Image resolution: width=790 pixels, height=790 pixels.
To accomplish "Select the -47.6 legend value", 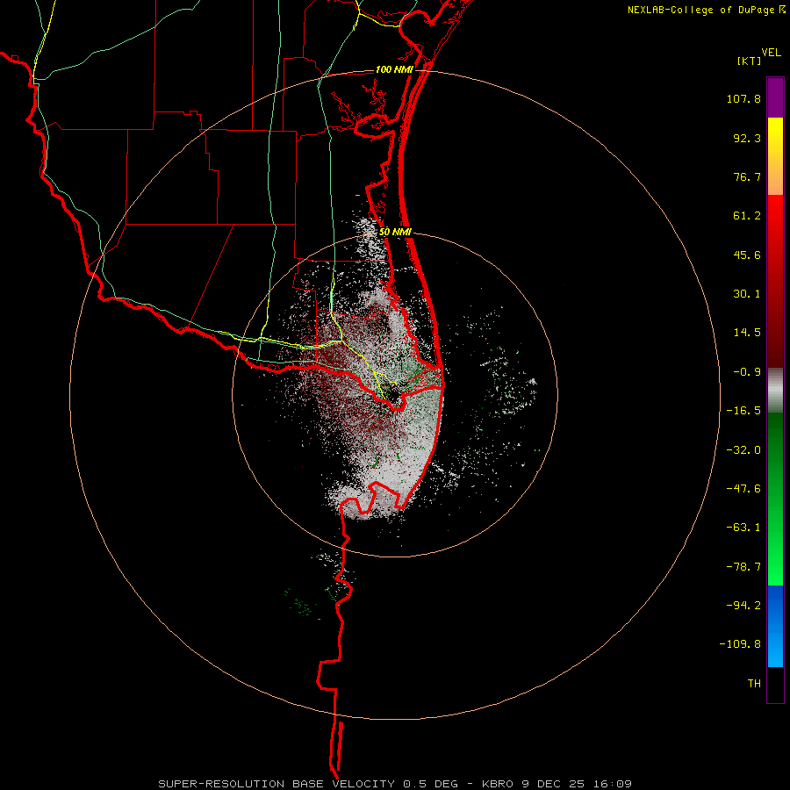I will [x=743, y=489].
